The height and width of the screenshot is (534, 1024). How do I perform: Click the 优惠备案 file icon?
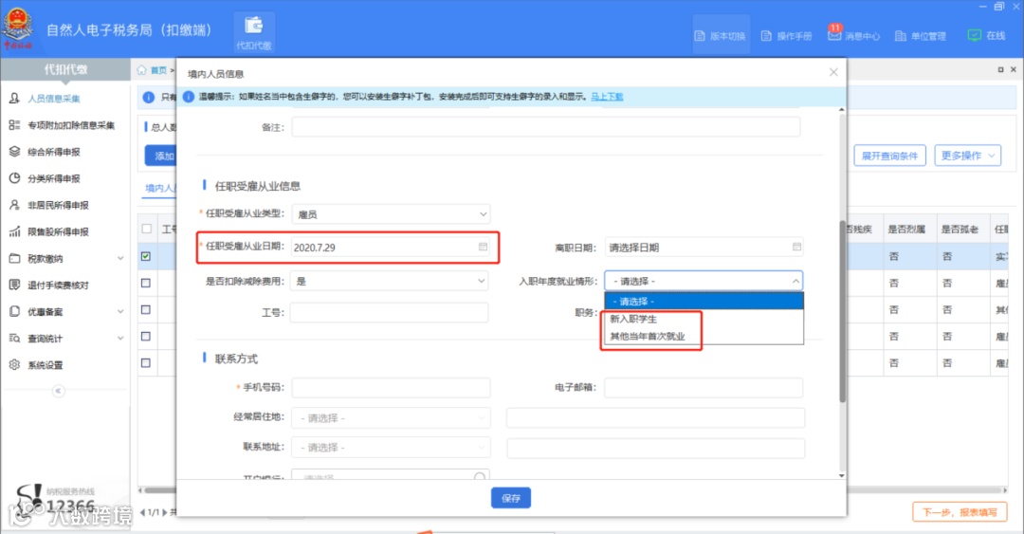(14, 312)
